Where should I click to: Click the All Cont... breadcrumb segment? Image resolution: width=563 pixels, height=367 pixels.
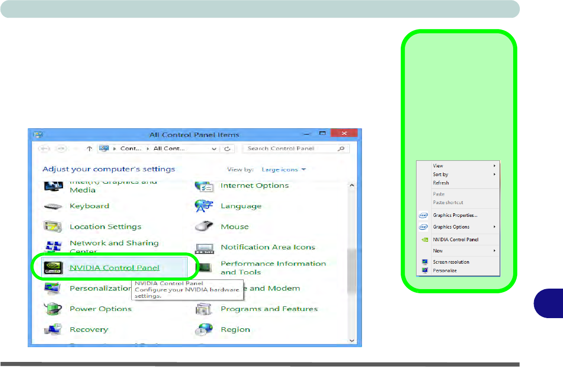[169, 149]
